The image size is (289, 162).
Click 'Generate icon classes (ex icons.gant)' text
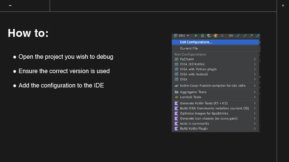(x=209, y=118)
